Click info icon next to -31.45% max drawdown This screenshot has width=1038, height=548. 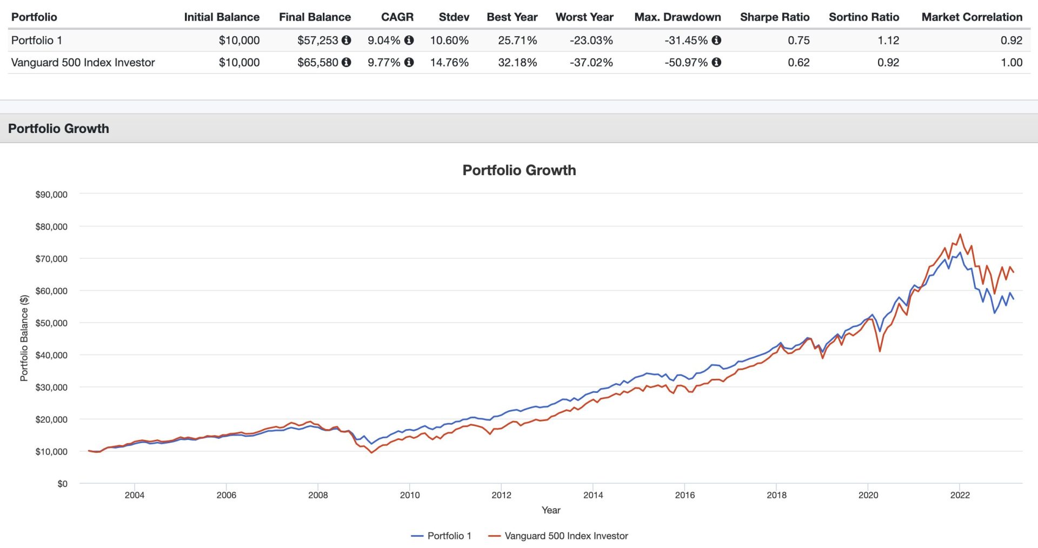click(716, 40)
